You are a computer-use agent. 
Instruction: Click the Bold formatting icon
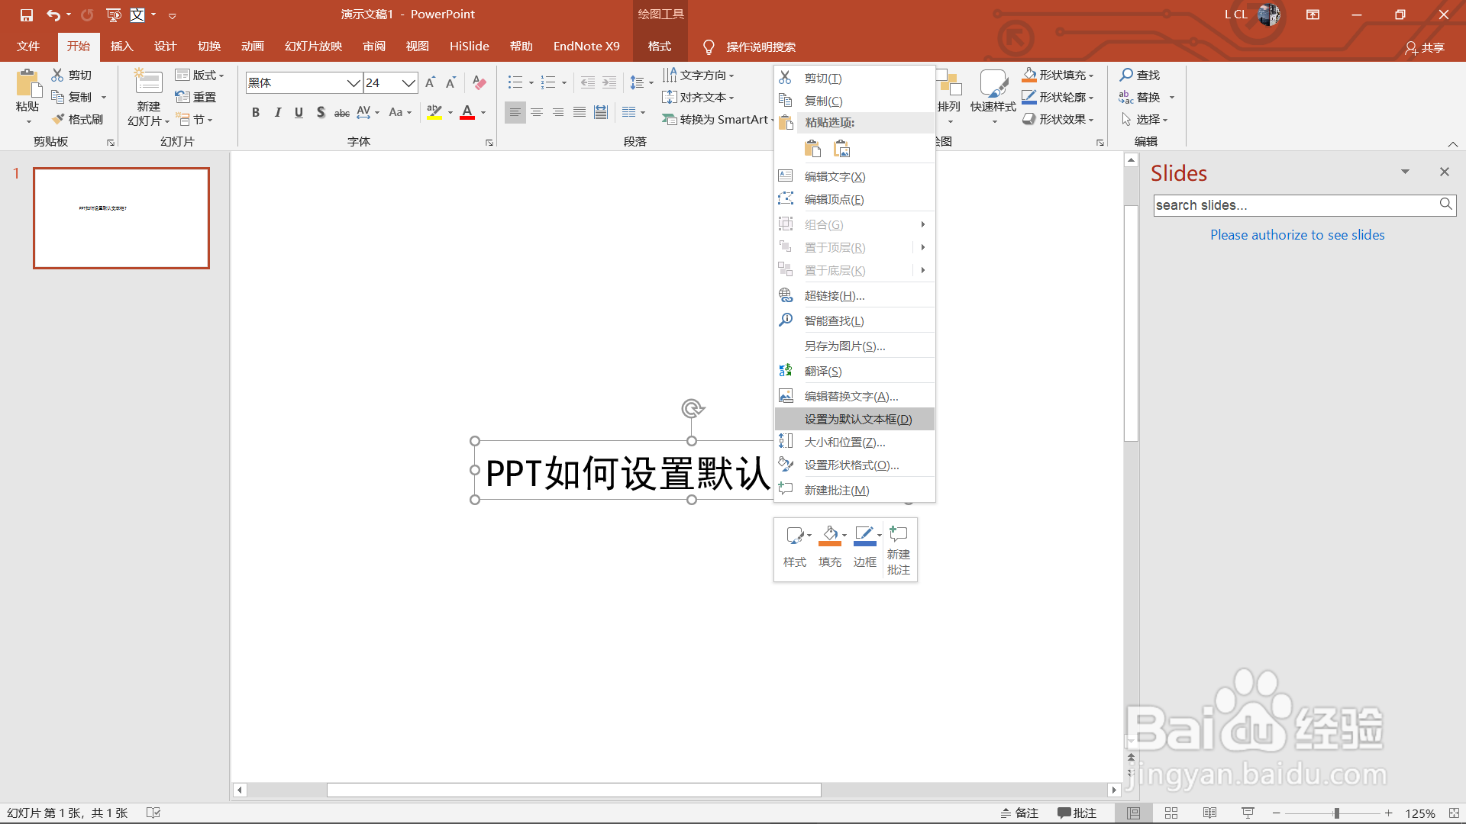(256, 113)
